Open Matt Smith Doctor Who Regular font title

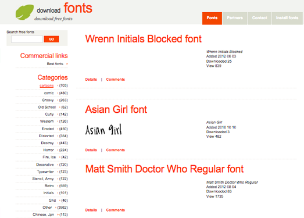point(164,169)
